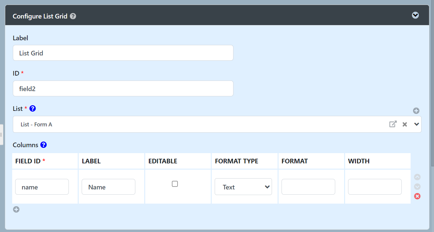Viewport: 434px width, 232px height.
Task: Click help icon beside Configure List Grid
Action: [x=73, y=16]
